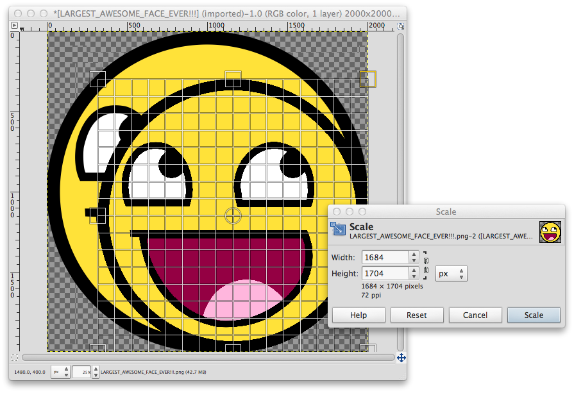The width and height of the screenshot is (574, 393).
Task: Click the vertical ruler on the left
Action: [14, 192]
